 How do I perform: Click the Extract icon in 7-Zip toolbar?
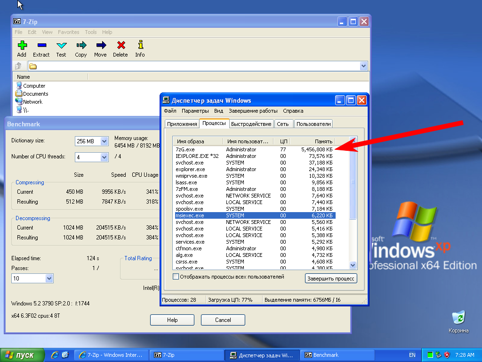(x=42, y=45)
